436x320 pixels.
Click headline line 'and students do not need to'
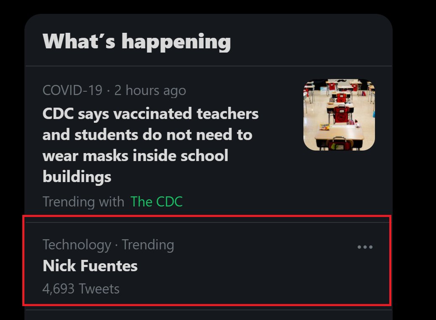(x=147, y=135)
